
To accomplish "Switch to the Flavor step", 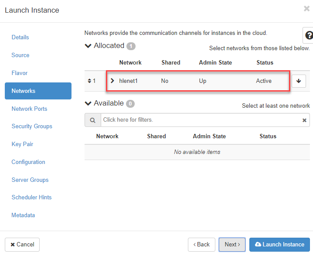I will pos(20,73).
